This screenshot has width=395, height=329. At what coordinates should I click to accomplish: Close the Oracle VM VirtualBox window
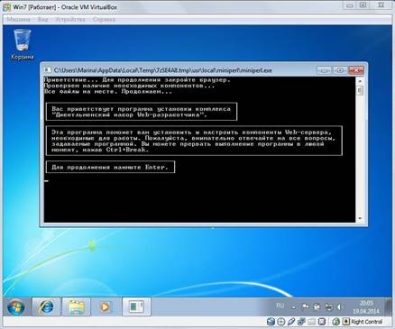tap(381, 5)
